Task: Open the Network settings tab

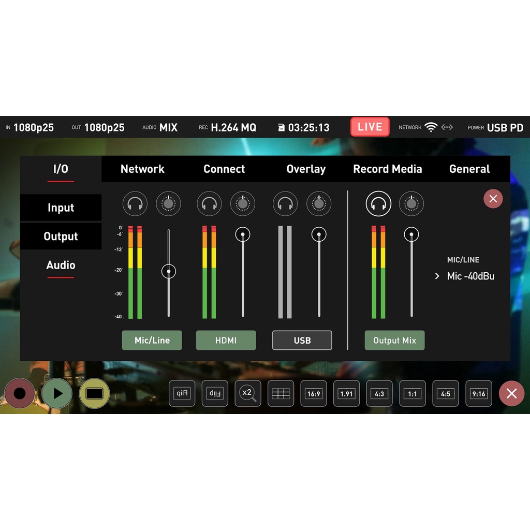Action: (142, 169)
